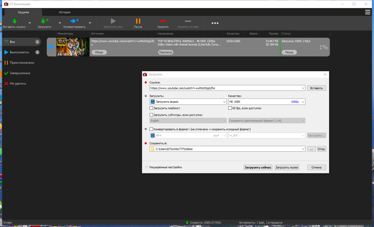The height and width of the screenshot is (227, 374).
Task: Click the red Удалить toolbar icon
Action: [163, 21]
